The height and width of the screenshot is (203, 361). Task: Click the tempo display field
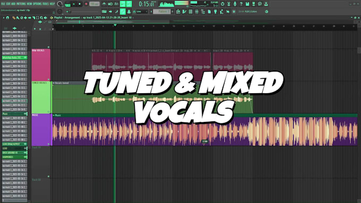click(94, 4)
